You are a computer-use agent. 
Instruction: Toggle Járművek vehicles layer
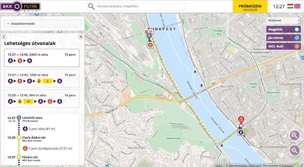pyautogui.click(x=283, y=38)
